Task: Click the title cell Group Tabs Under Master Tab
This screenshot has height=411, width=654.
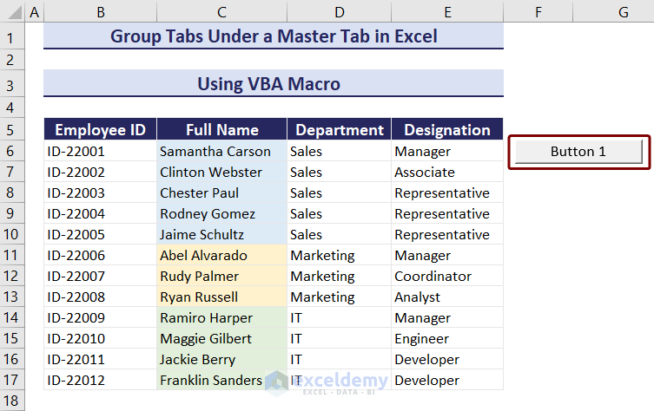Action: tap(274, 36)
